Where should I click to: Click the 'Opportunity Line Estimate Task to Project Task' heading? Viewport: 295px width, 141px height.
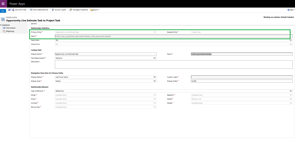point(33,20)
